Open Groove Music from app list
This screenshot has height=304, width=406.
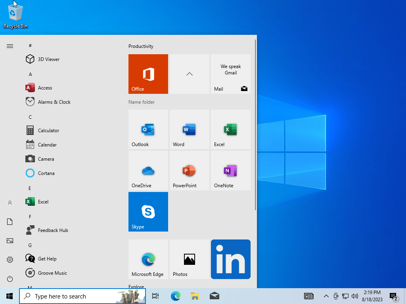52,273
